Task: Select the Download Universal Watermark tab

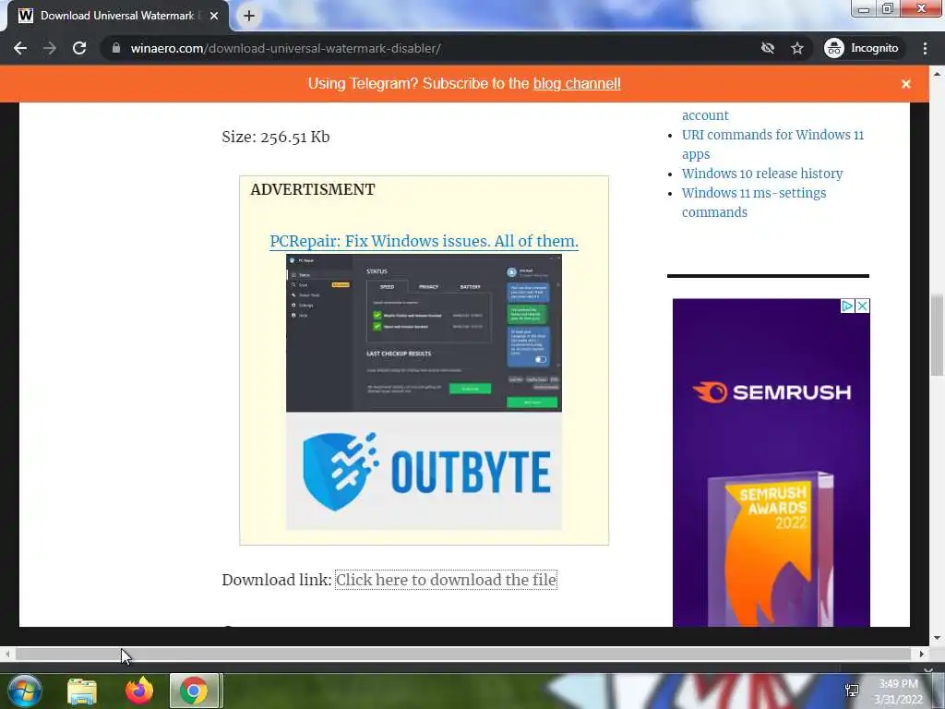Action: [x=115, y=16]
